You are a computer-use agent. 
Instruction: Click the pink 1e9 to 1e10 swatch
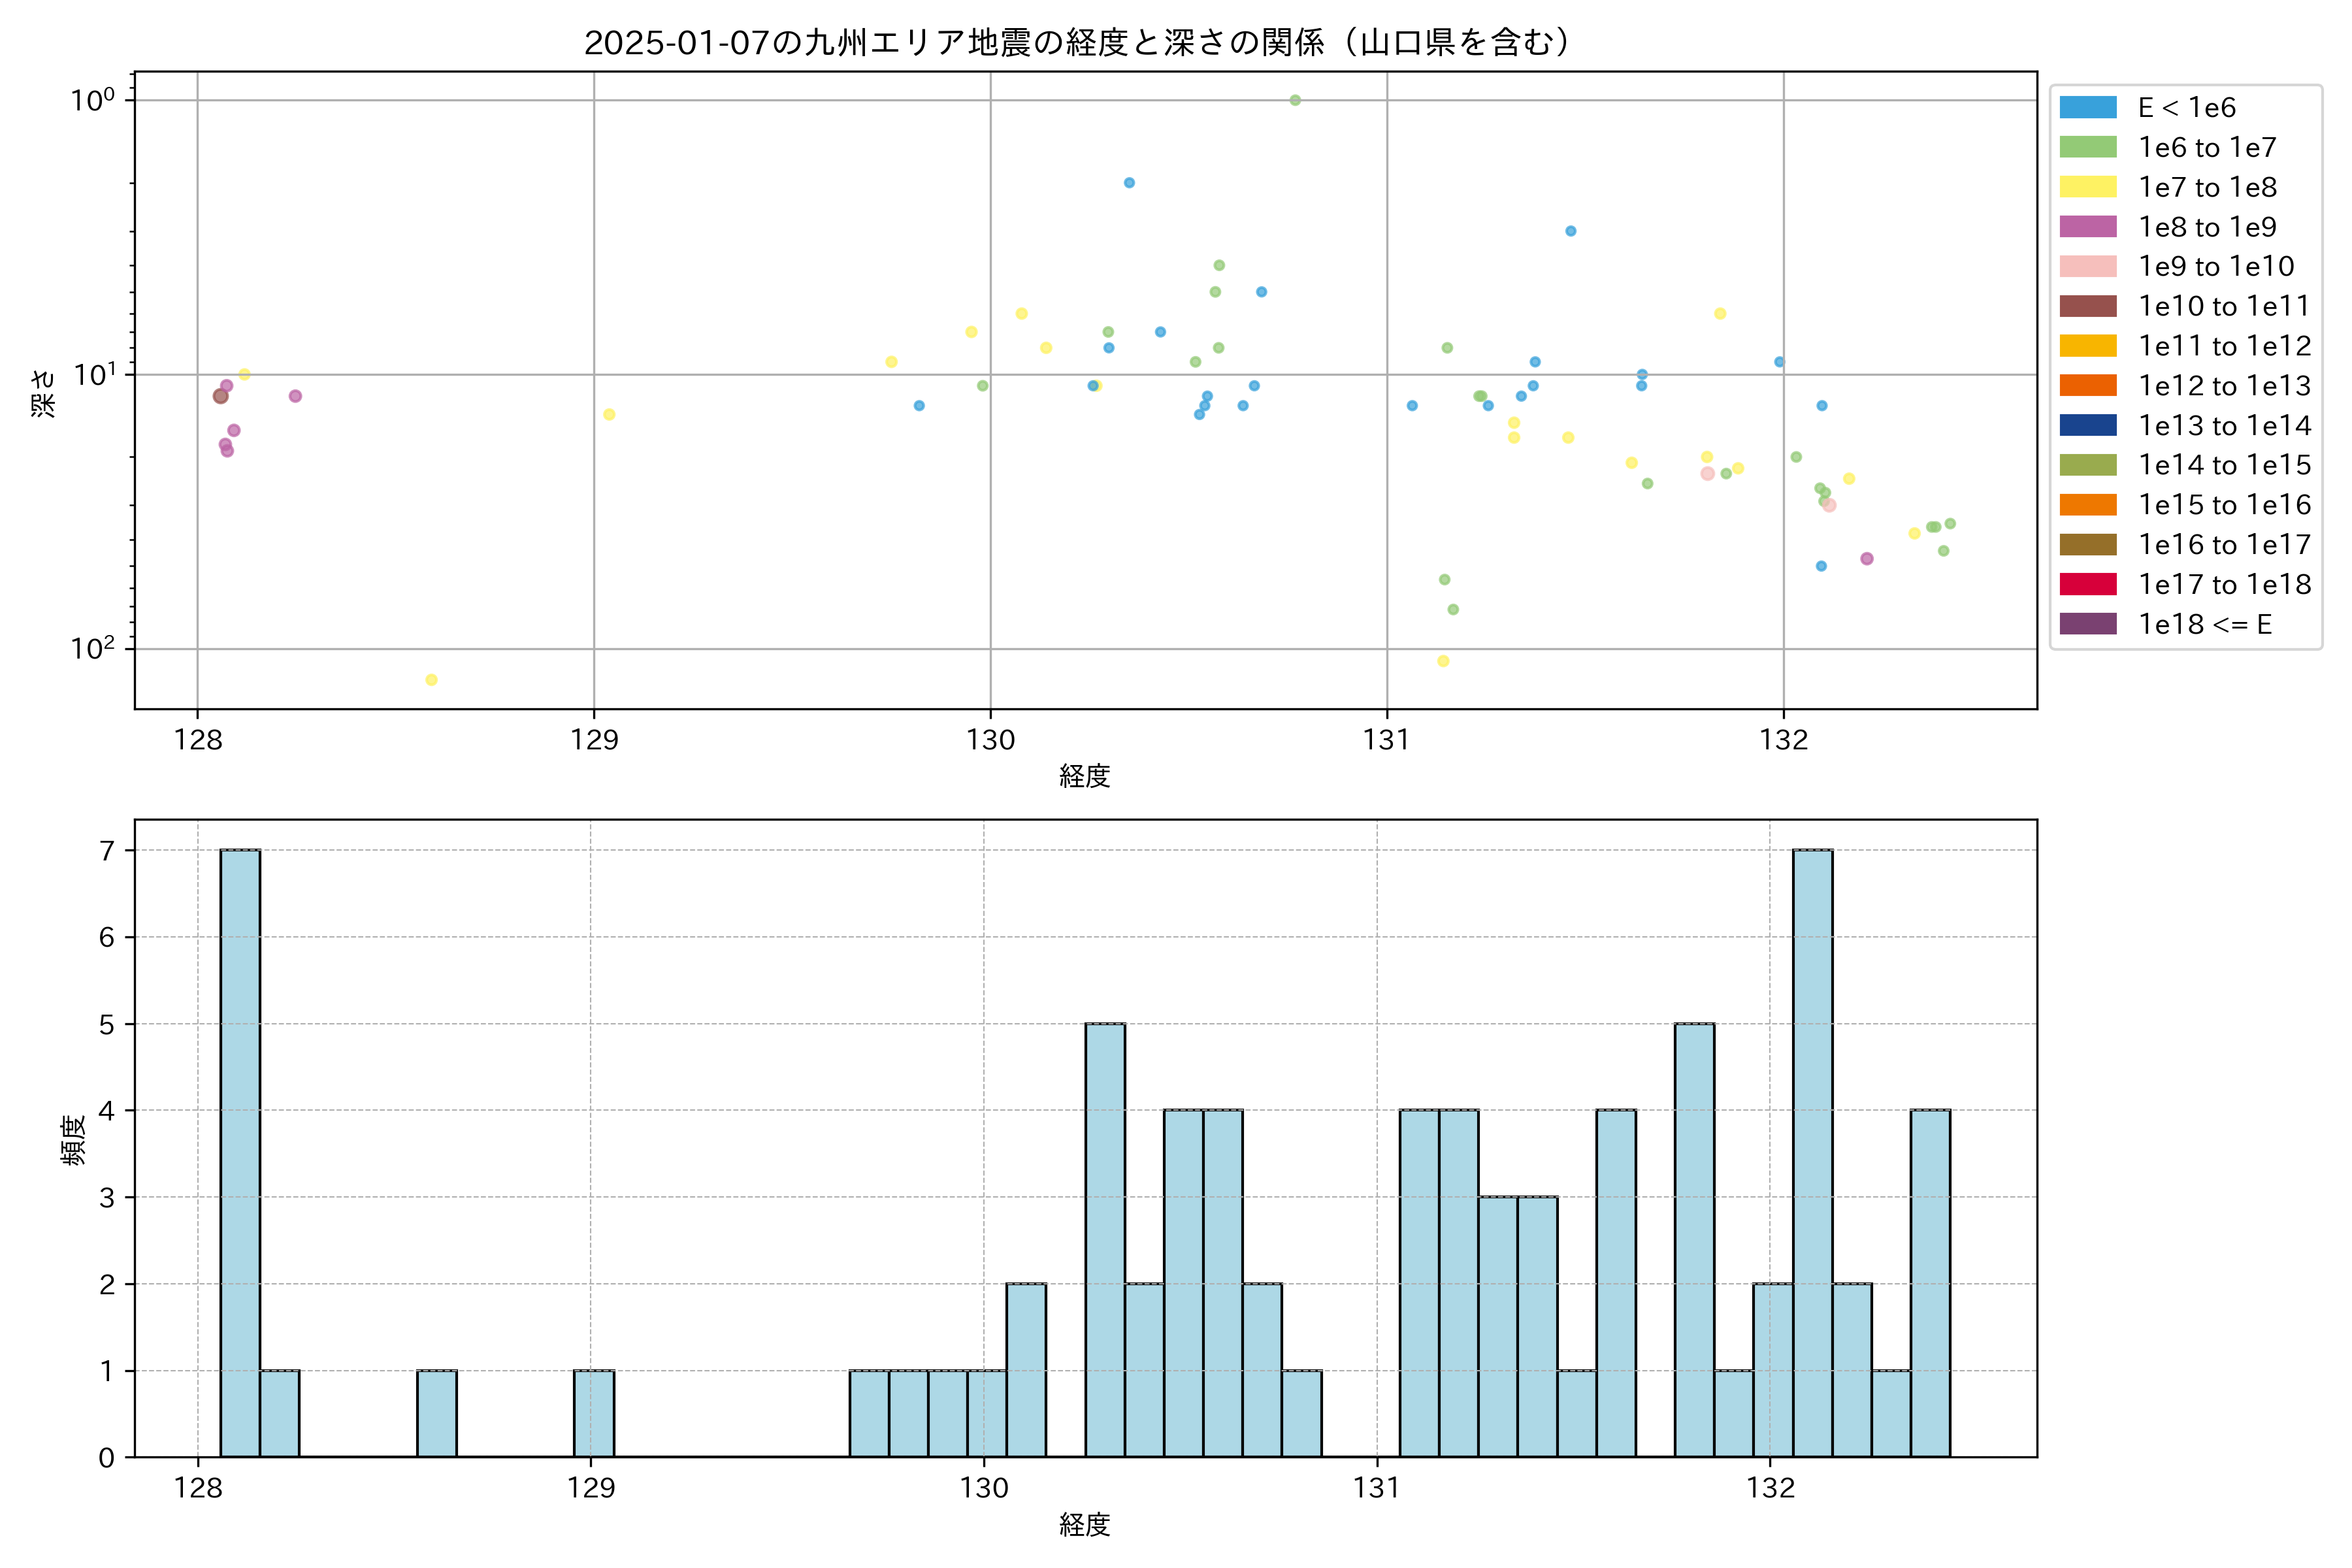pos(2088,267)
